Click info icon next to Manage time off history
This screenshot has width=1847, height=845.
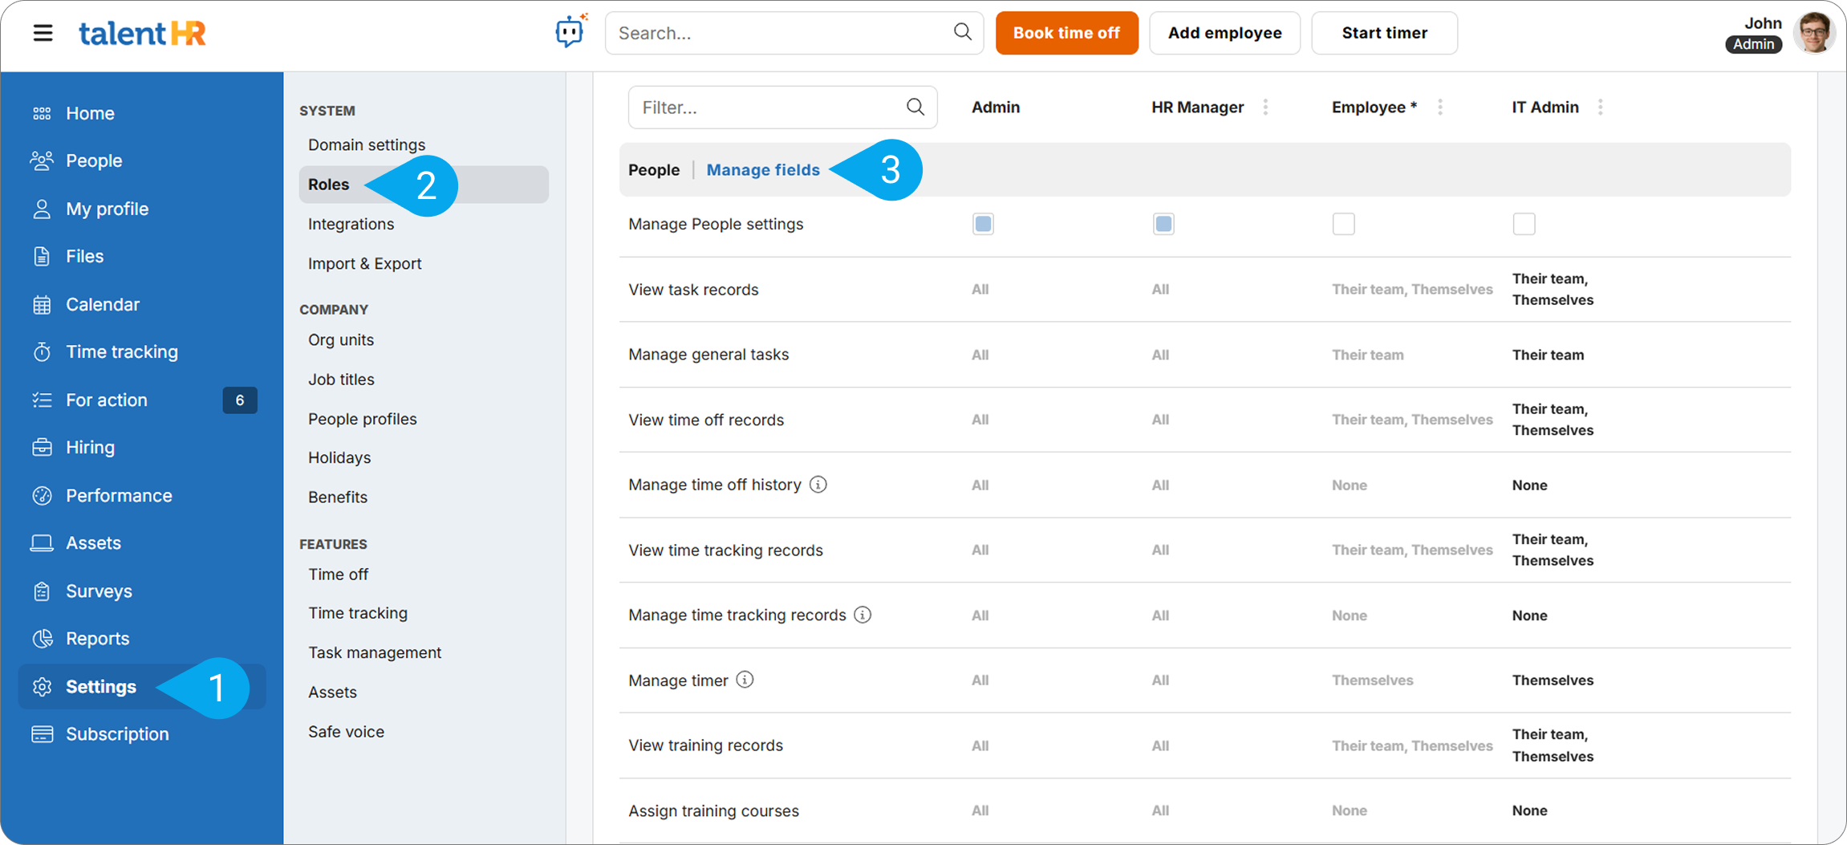pos(818,485)
